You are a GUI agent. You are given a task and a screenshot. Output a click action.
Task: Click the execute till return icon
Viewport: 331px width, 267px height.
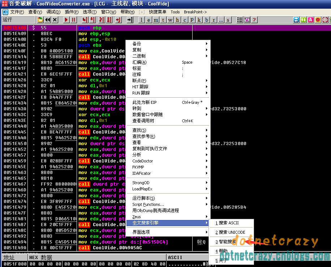coord(118,20)
